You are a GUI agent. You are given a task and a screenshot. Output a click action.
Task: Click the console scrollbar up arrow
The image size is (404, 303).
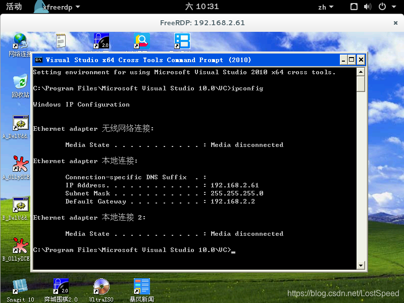pyautogui.click(x=361, y=72)
